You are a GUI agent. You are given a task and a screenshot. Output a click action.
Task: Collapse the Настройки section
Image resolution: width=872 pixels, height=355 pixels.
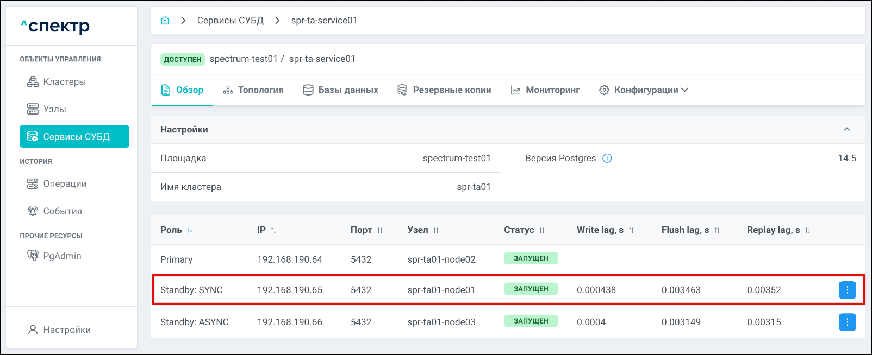[846, 129]
